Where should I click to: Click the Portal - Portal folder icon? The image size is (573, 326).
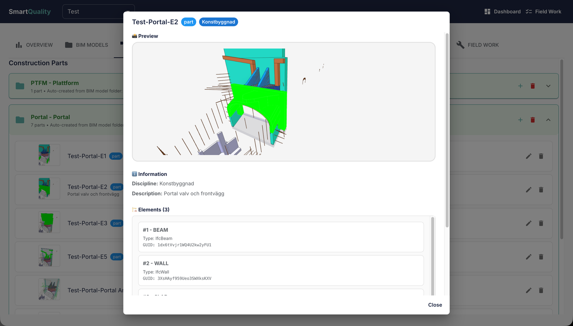(20, 120)
